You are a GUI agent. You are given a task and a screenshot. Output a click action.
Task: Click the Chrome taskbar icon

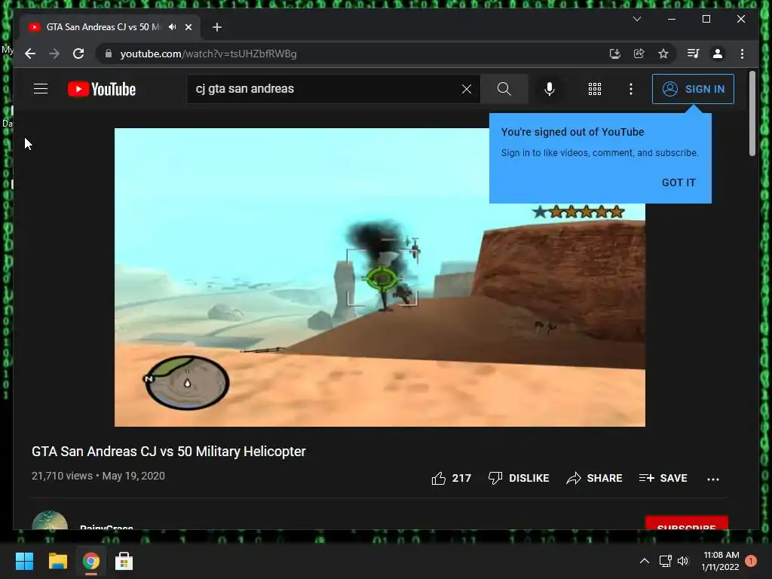pyautogui.click(x=90, y=561)
